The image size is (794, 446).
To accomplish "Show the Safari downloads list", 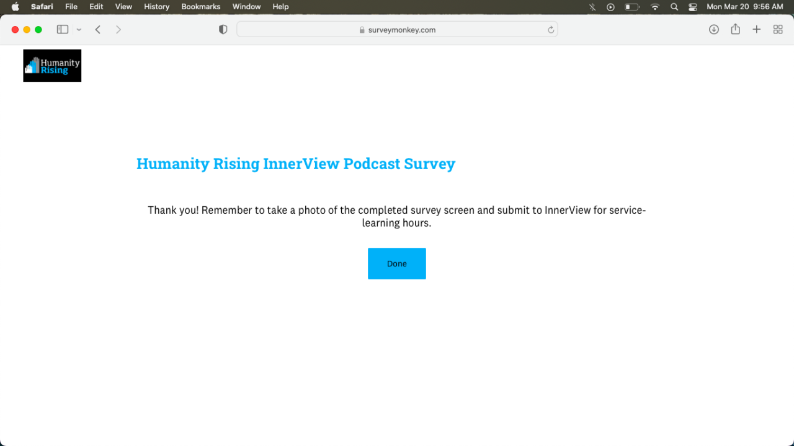I will (714, 30).
